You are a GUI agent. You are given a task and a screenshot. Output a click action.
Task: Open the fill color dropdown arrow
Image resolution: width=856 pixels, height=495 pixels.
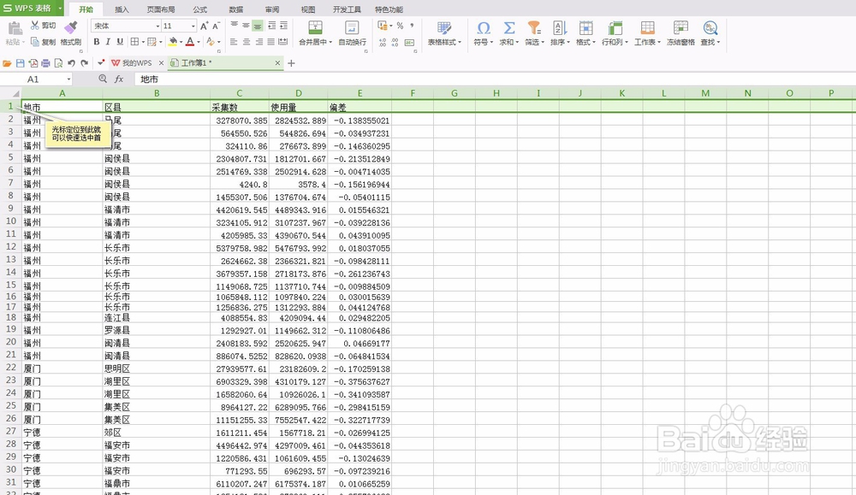[181, 42]
